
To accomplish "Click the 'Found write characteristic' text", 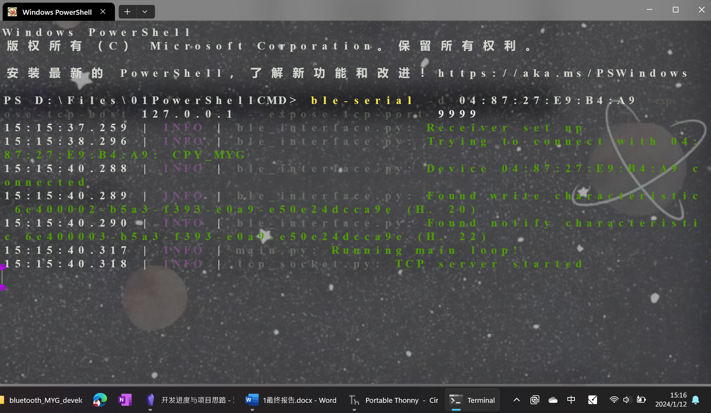I will (x=563, y=196).
